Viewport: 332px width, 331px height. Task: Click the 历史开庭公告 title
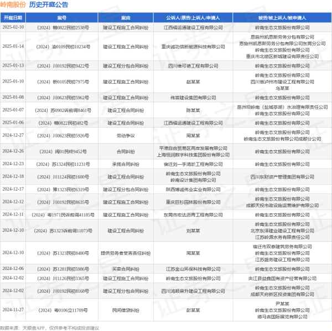coord(49,4)
